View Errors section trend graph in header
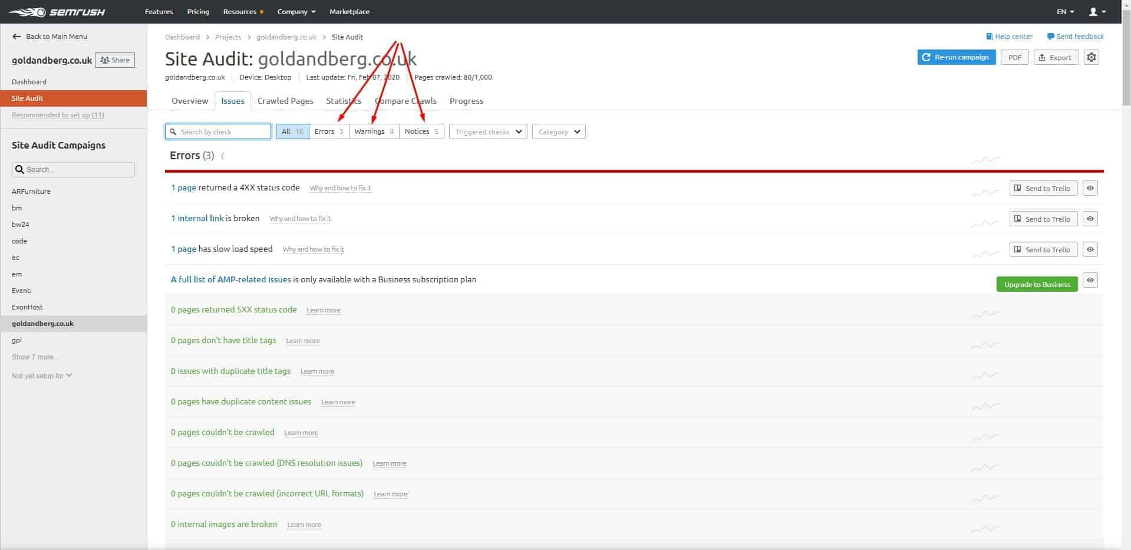Viewport: 1131px width, 550px height. coord(985,159)
